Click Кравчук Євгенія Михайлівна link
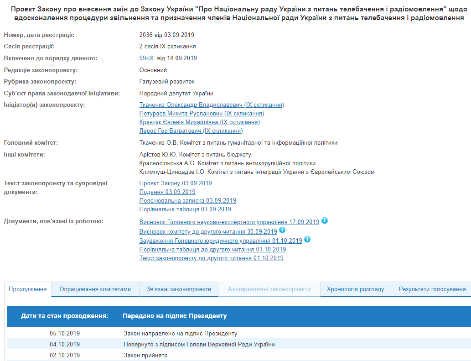This screenshot has height=361, width=471. coord(200,122)
